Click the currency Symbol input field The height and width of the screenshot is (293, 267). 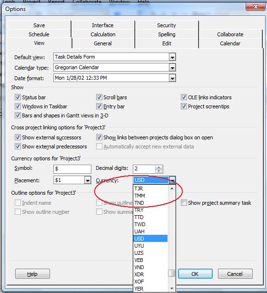[x=72, y=169]
